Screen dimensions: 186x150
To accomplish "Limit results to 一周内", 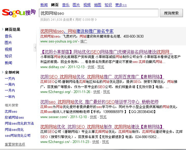I will tap(10, 85).
